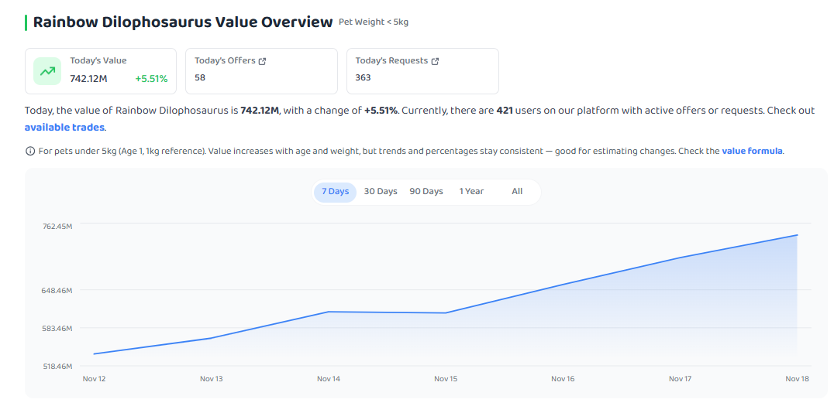Click the 518.46M y-axis label

tap(57, 367)
